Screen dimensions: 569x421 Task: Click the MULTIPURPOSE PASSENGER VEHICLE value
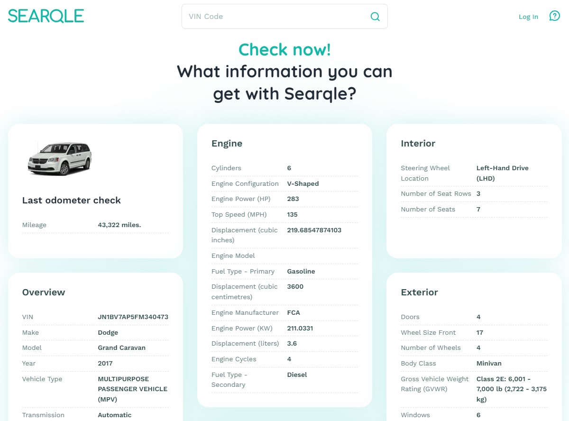point(133,389)
